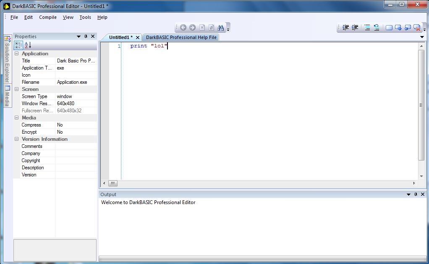The image size is (429, 264).
Task: Open the document tab list dropdown arrow
Action: tap(422, 37)
